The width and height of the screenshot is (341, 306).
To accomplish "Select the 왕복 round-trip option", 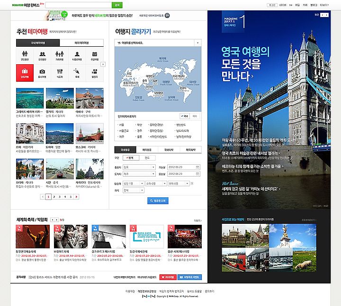I will (x=131, y=158).
